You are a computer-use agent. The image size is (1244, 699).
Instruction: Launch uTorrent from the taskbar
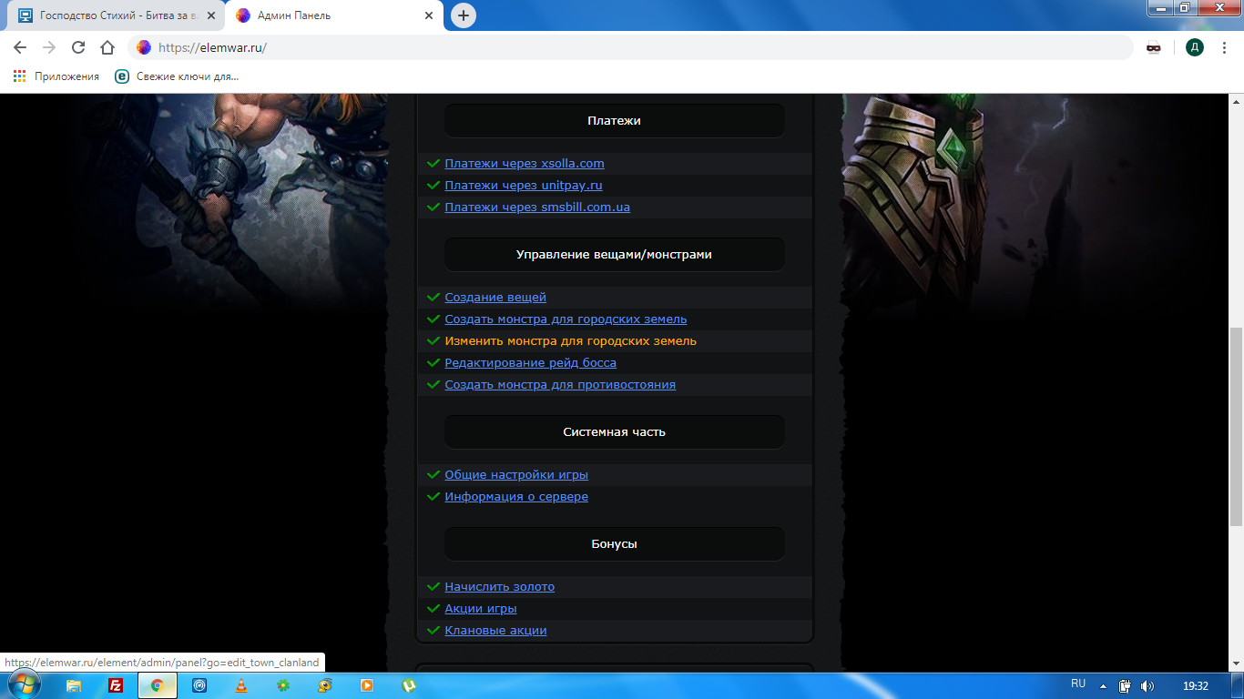click(x=409, y=685)
